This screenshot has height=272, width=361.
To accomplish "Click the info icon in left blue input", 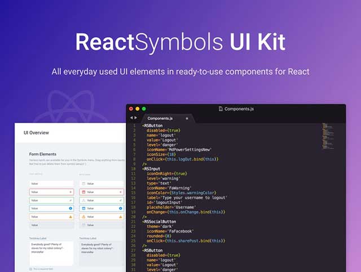I will (x=71, y=208).
